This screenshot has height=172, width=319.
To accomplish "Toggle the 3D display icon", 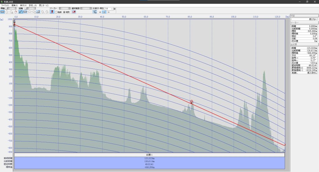I will tap(95, 12).
